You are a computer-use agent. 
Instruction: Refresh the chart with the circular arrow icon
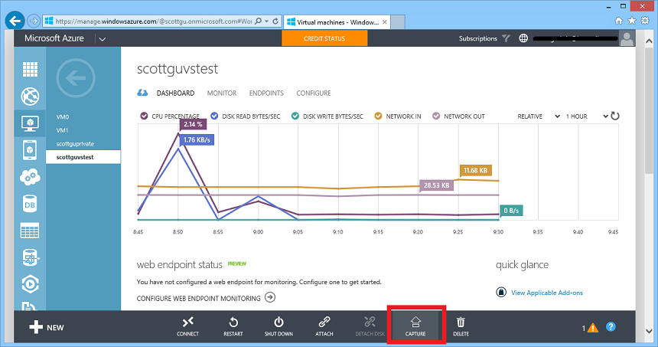pos(615,116)
